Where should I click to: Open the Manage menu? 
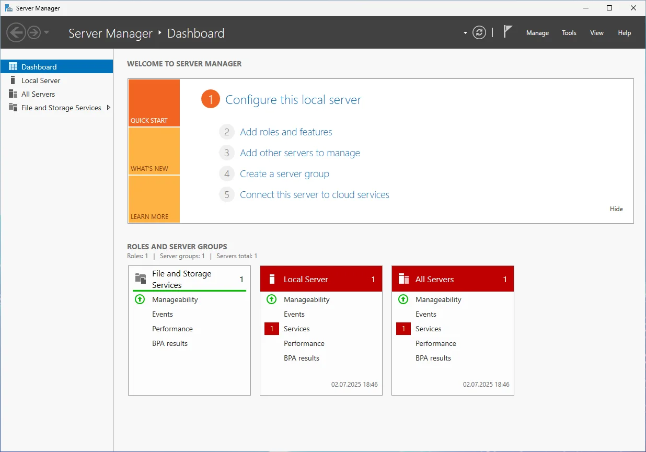tap(537, 33)
